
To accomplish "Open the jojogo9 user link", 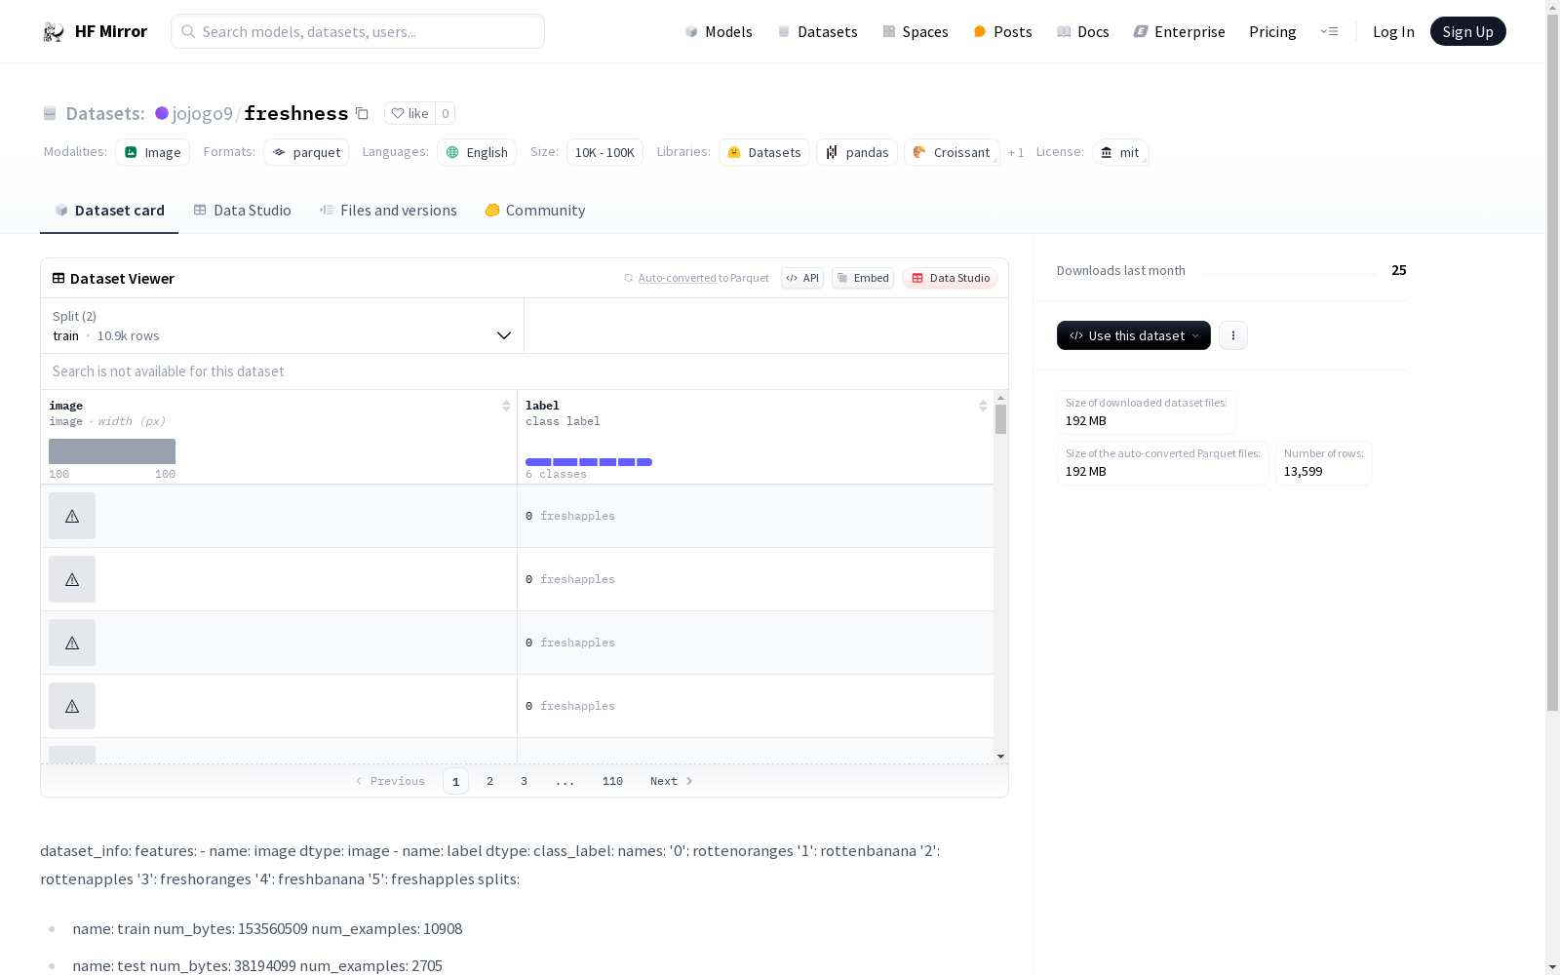I will pyautogui.click(x=203, y=113).
